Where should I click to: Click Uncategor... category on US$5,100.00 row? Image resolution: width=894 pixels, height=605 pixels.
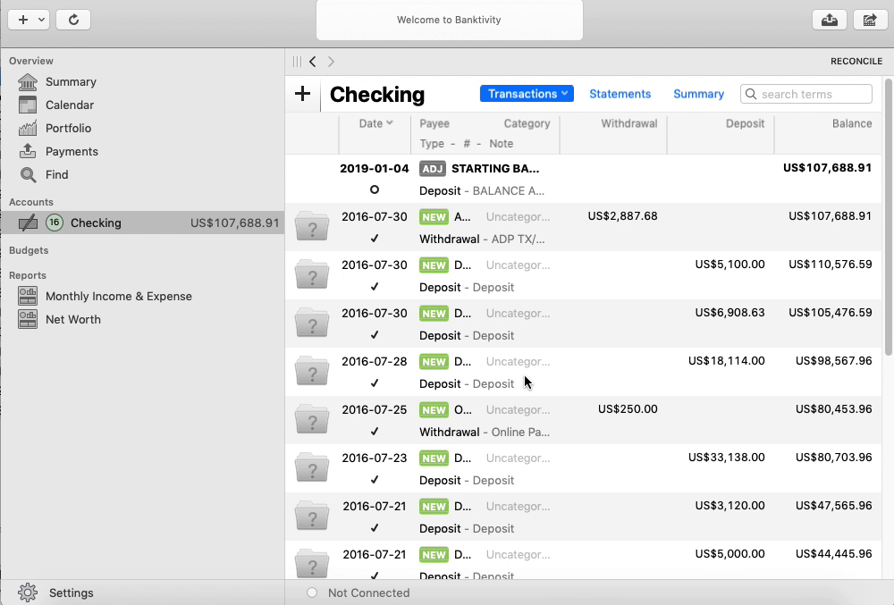click(x=518, y=265)
